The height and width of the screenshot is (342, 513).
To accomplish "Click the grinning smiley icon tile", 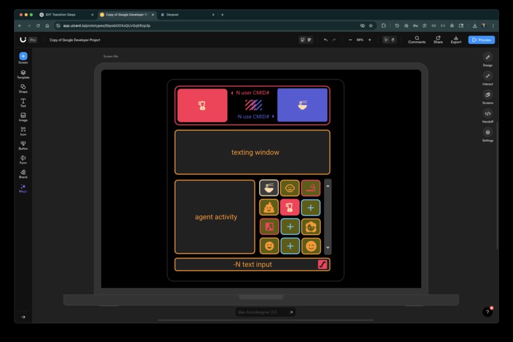I will click(x=269, y=246).
